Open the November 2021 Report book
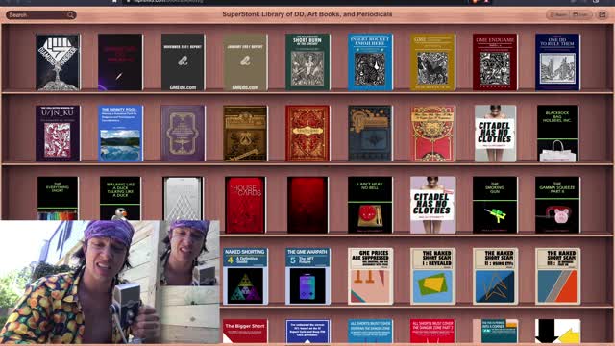Viewport: 615px width, 346px height. pos(183,62)
